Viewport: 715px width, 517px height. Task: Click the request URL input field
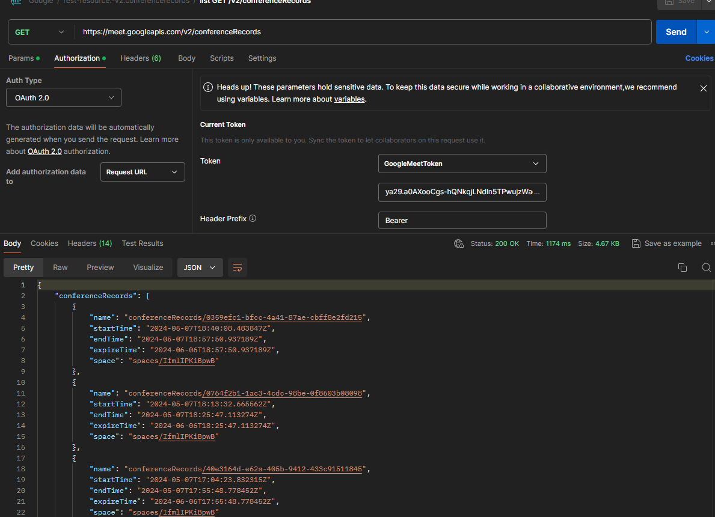pos(361,32)
